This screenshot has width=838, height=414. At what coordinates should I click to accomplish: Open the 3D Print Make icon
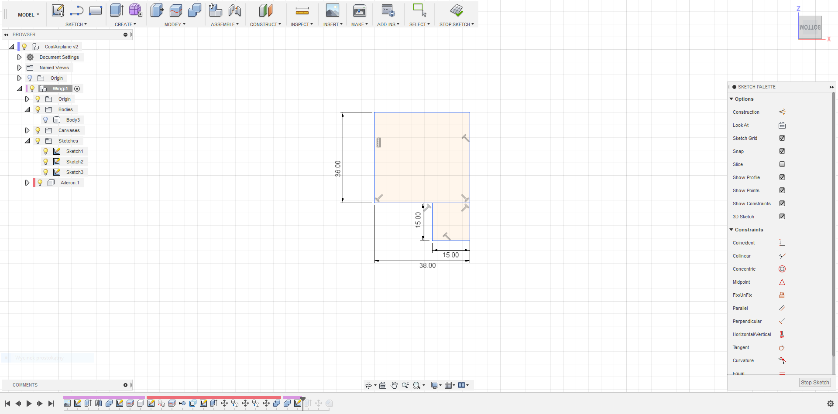tap(360, 10)
